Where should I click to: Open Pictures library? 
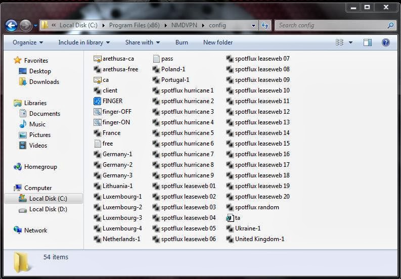click(40, 135)
